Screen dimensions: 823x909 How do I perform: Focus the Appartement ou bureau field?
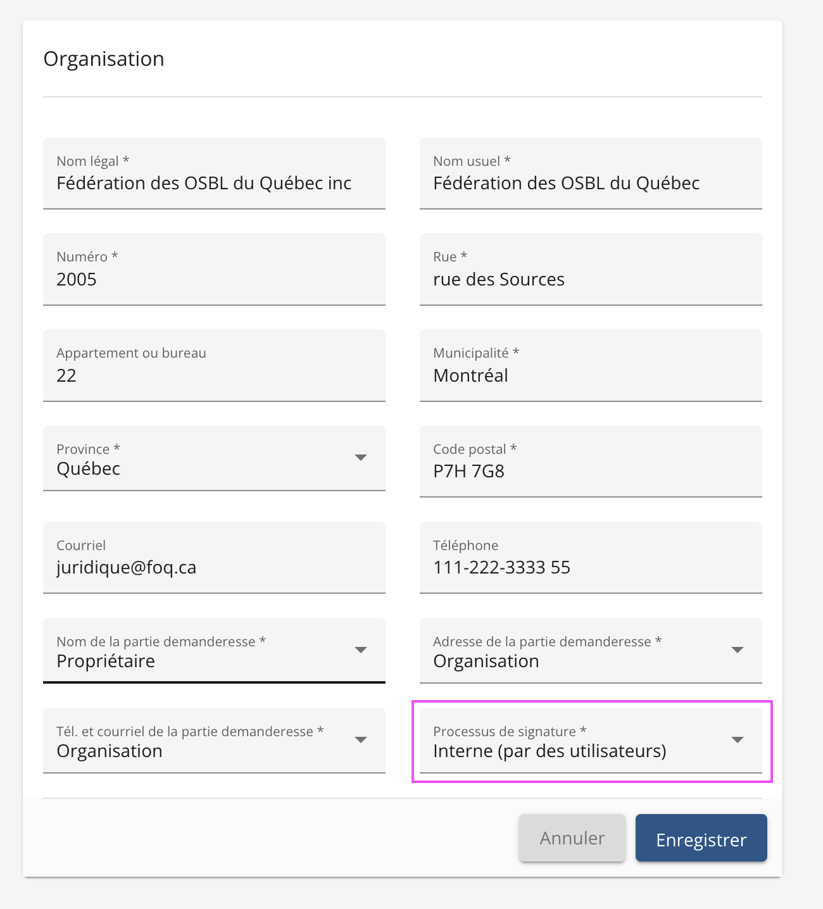point(214,376)
